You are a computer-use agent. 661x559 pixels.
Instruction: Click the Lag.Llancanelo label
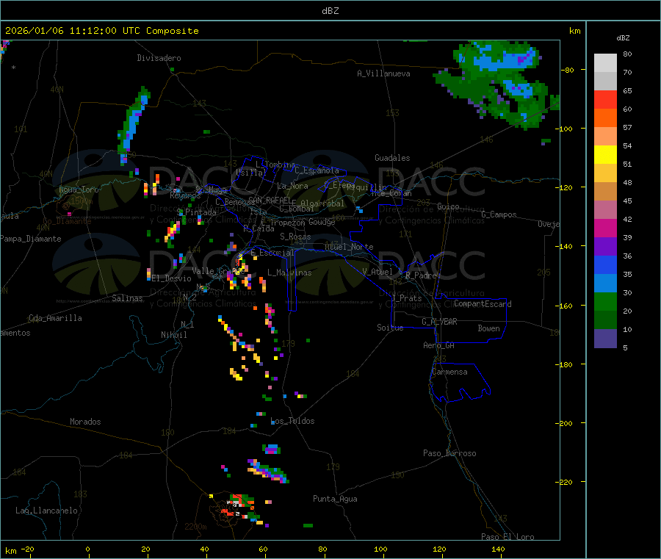(46, 511)
